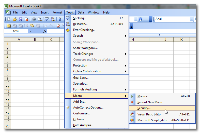Viewport: 200px width, 133px height.
Task: Open a file with the Open folder icon
Action: [x=15, y=19]
